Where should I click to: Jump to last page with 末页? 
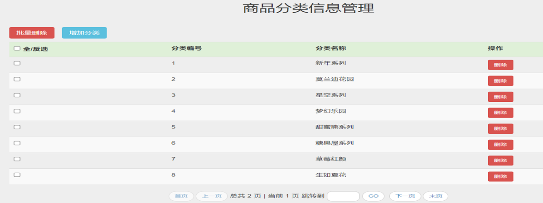[x=436, y=196]
